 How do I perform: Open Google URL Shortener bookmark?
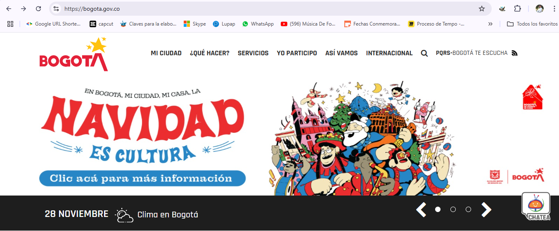[x=53, y=24]
